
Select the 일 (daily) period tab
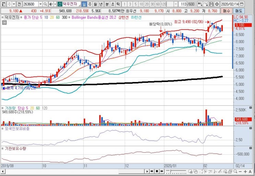pos(84,4)
